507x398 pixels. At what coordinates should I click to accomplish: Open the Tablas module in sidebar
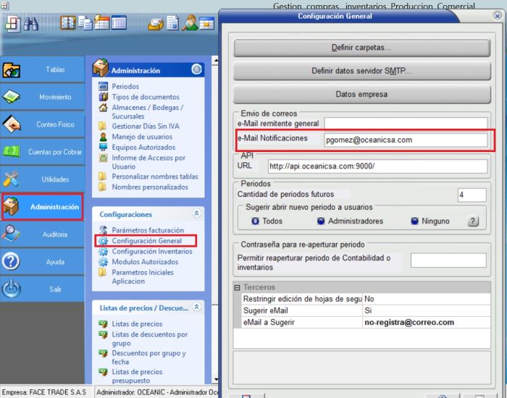point(42,69)
